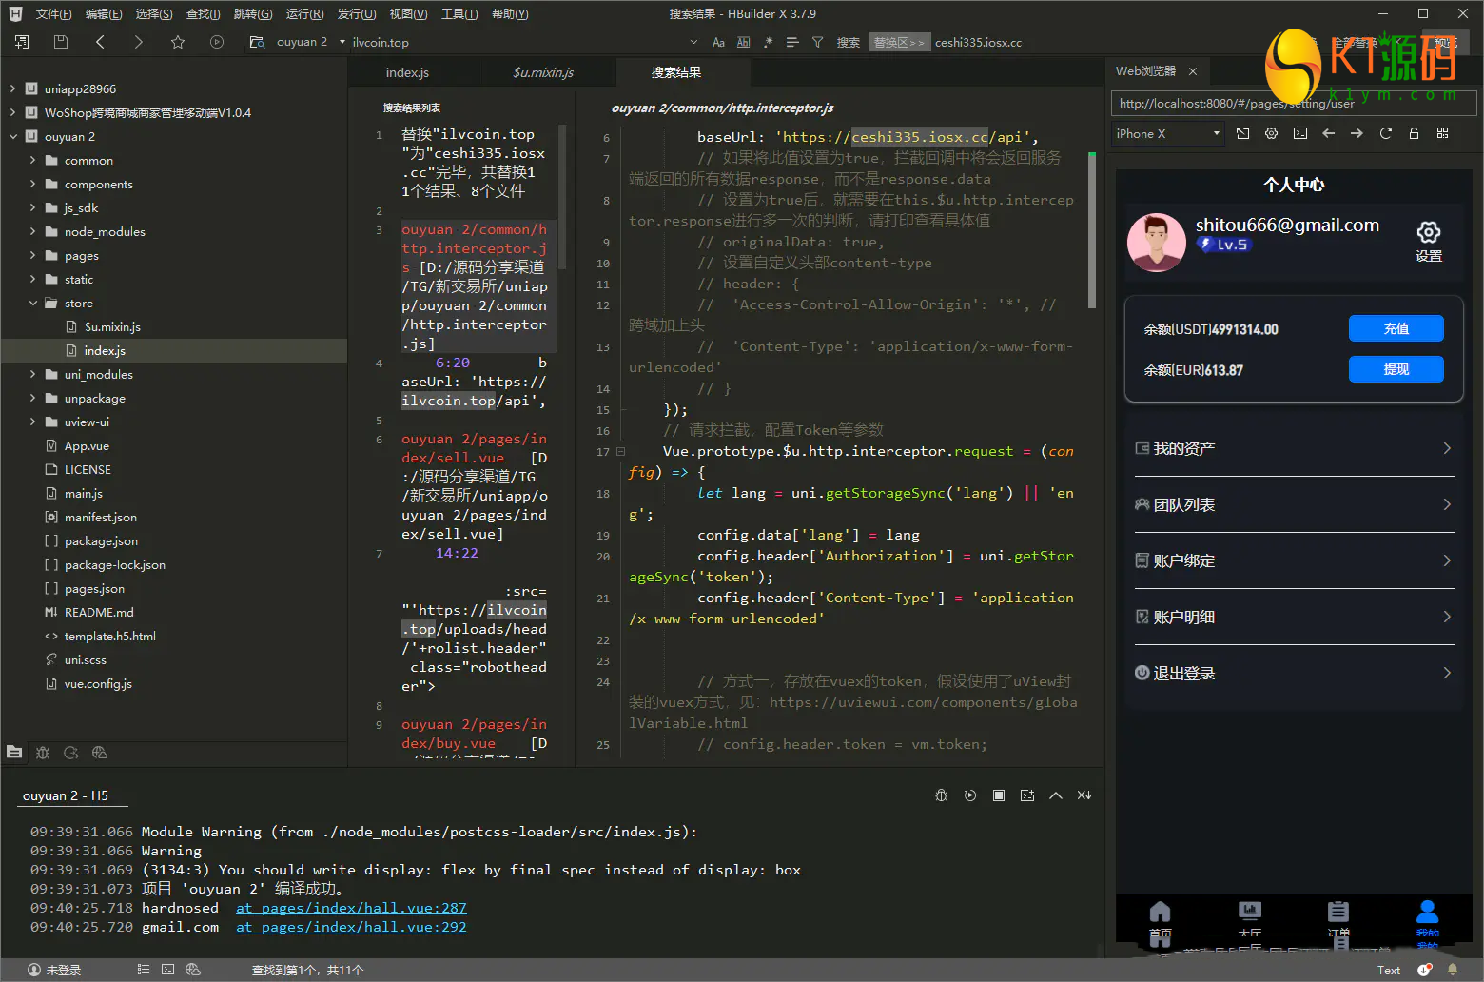Open browser devtools console icon
Viewport: 1484px width, 982px height.
(1299, 134)
